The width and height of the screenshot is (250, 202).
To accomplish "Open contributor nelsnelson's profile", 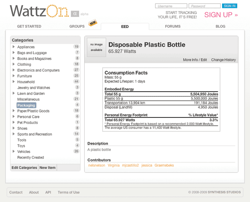I will tap(97, 165).
